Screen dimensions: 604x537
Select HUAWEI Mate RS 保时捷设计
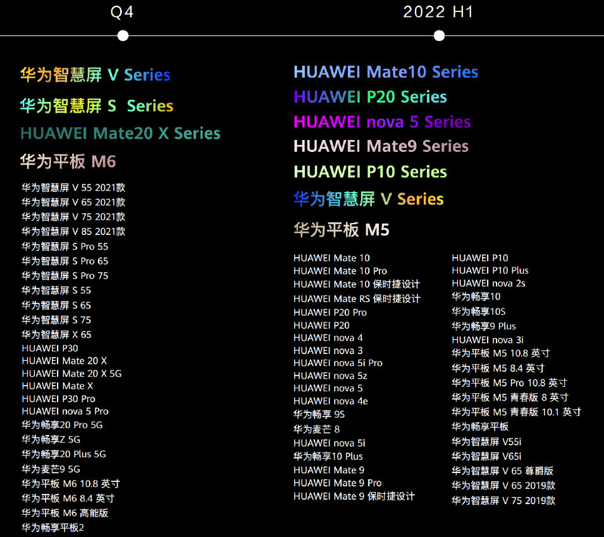tap(357, 299)
